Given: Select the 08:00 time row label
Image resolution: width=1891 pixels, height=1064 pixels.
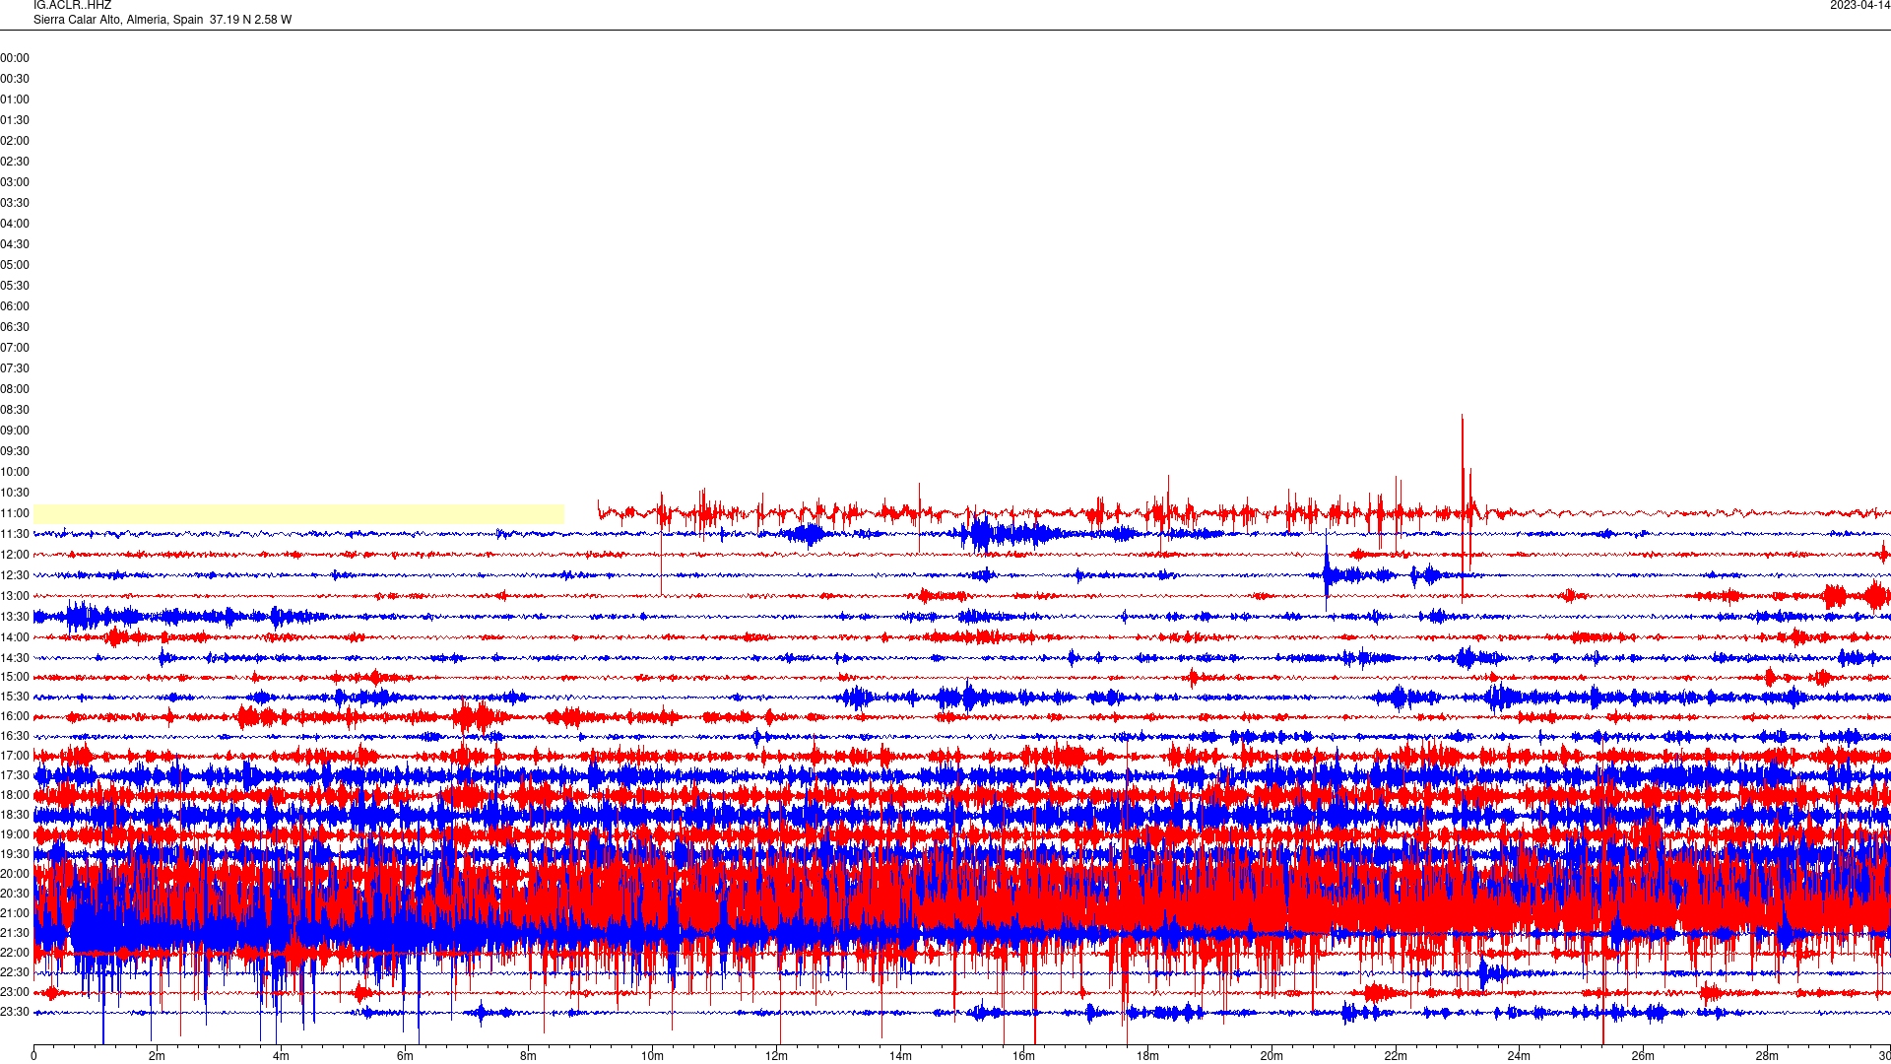Looking at the screenshot, I should [x=15, y=389].
